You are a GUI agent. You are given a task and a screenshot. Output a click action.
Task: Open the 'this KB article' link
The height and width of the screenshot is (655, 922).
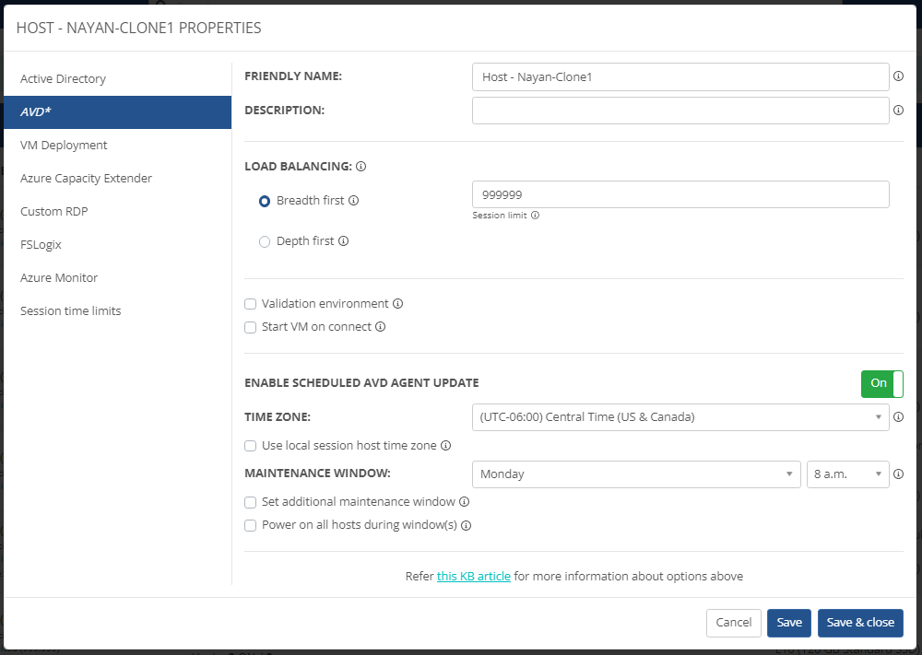tap(473, 577)
